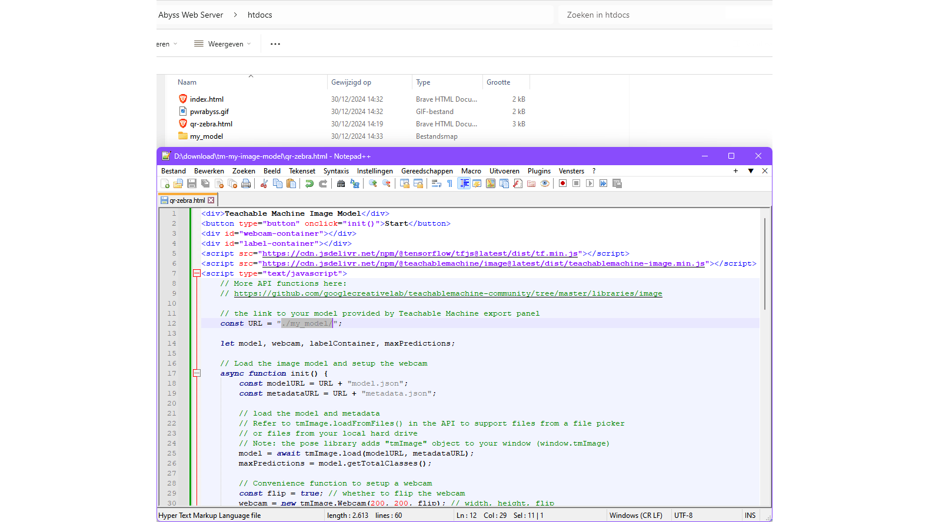Toggle the indent guide toolbar button
929x522 pixels.
point(464,184)
